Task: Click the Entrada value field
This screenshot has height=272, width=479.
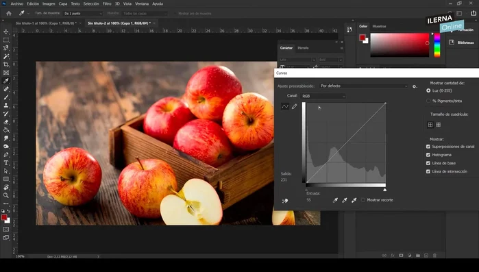Action: 308,200
